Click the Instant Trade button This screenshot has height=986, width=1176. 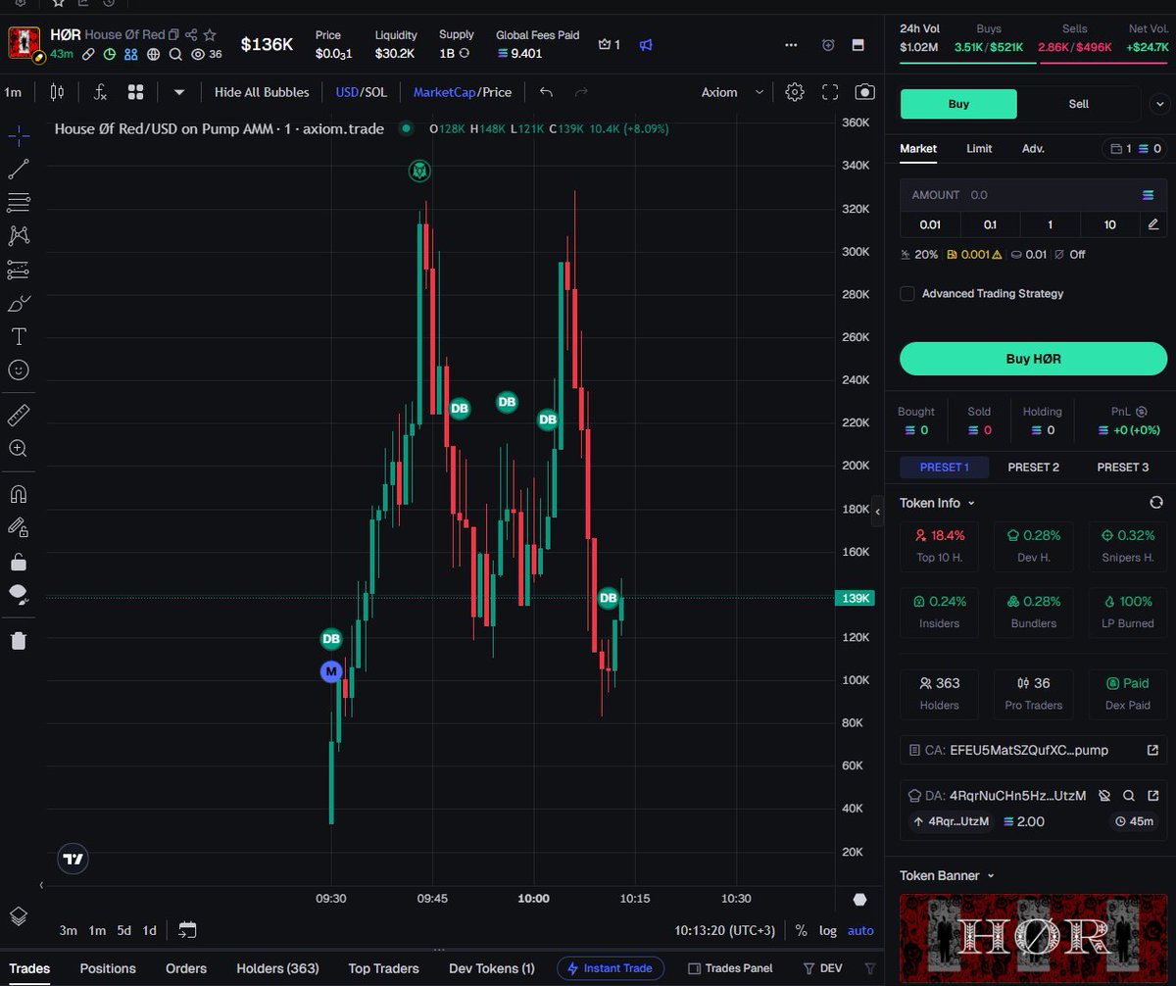coord(610,968)
